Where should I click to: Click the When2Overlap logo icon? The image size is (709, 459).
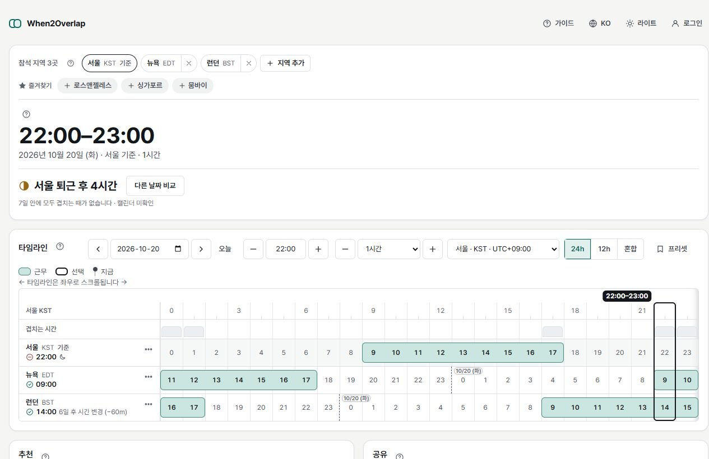[15, 24]
